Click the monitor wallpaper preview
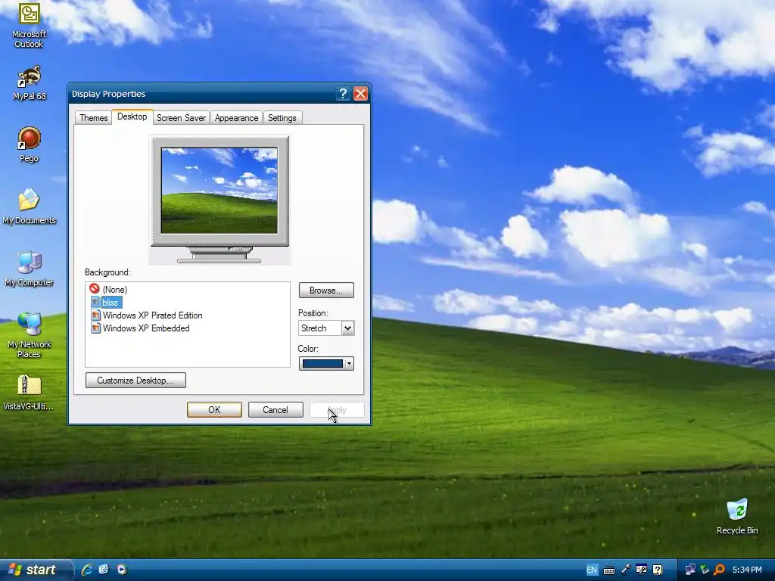 click(x=219, y=190)
